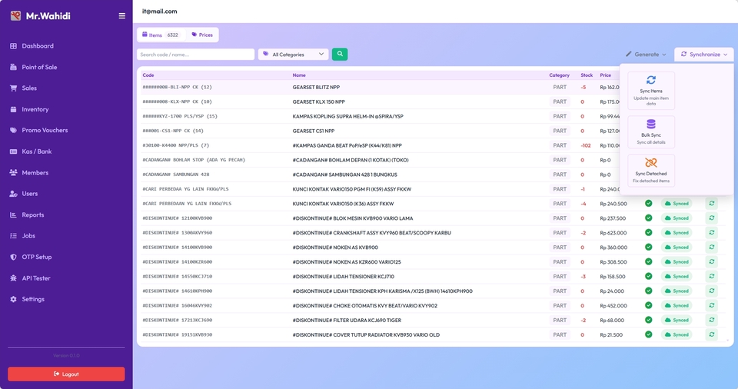Image resolution: width=738 pixels, height=389 pixels.
Task: Select the GEARSET BLITZ NPP item name
Action: point(316,88)
